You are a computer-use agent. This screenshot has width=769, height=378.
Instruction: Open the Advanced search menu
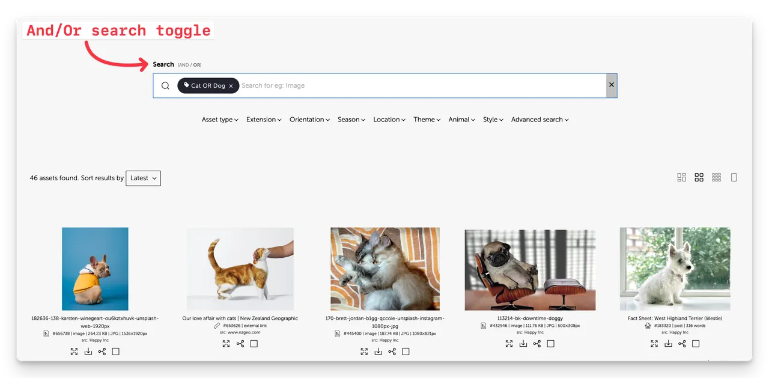pyautogui.click(x=540, y=120)
